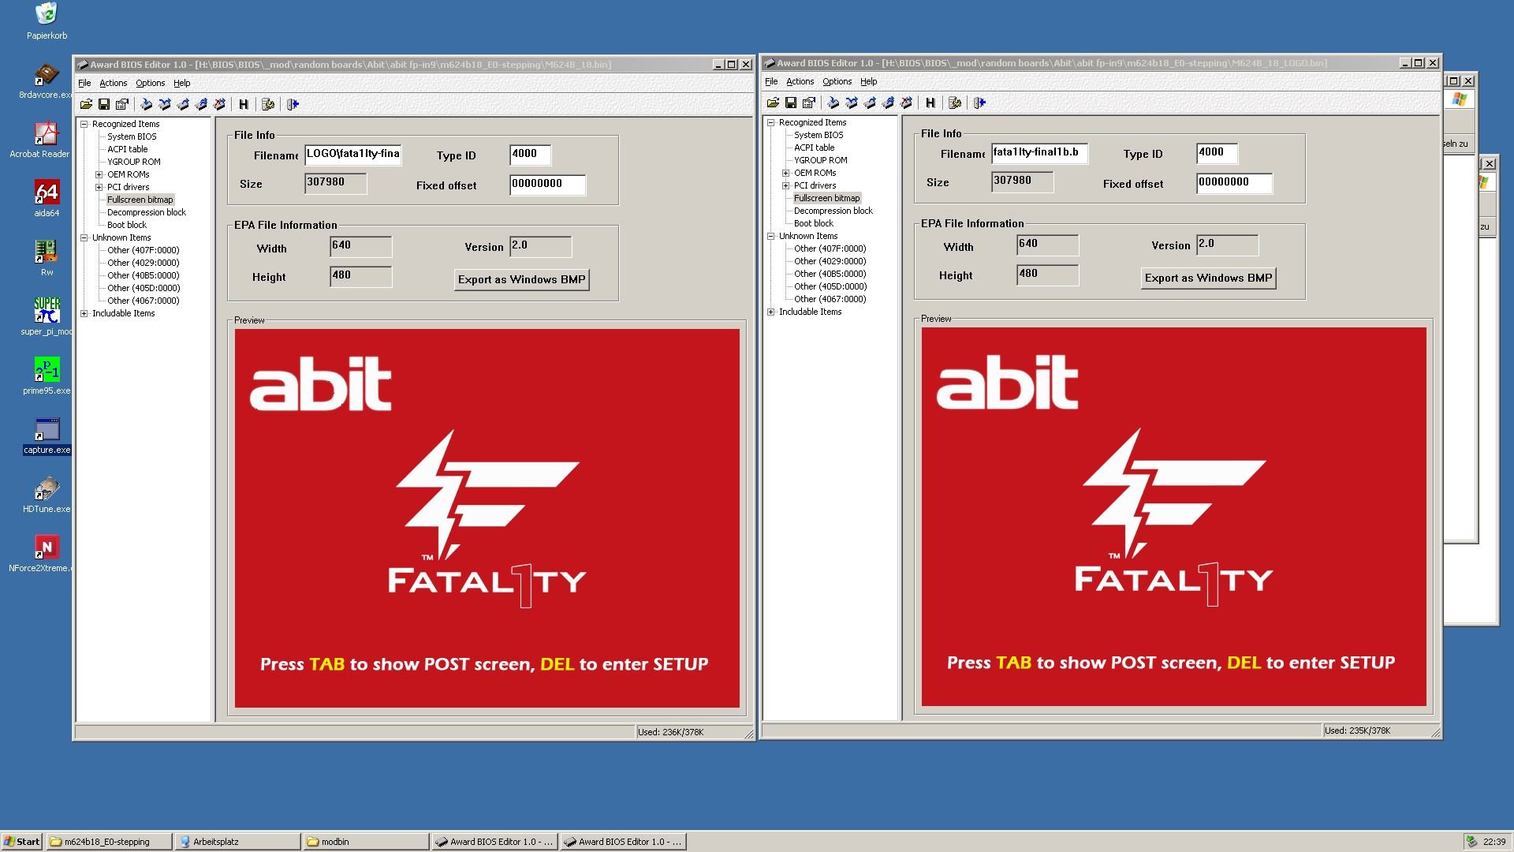Open File menu in M624B_18.bin editor
The width and height of the screenshot is (1514, 852).
pos(84,83)
